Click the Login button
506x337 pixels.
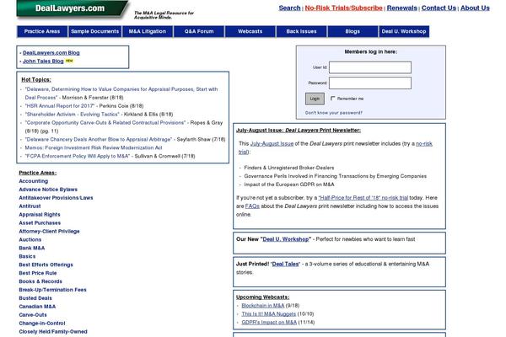pos(315,99)
